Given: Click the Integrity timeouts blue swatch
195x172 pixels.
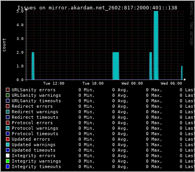Looking at the screenshot, I should click(x=7, y=167).
